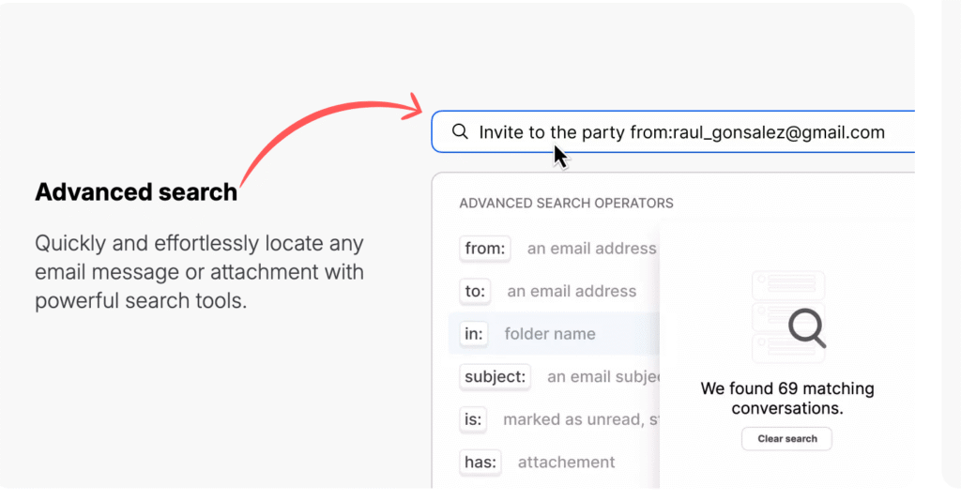Click the magnifier icon in the search bar

(x=460, y=132)
